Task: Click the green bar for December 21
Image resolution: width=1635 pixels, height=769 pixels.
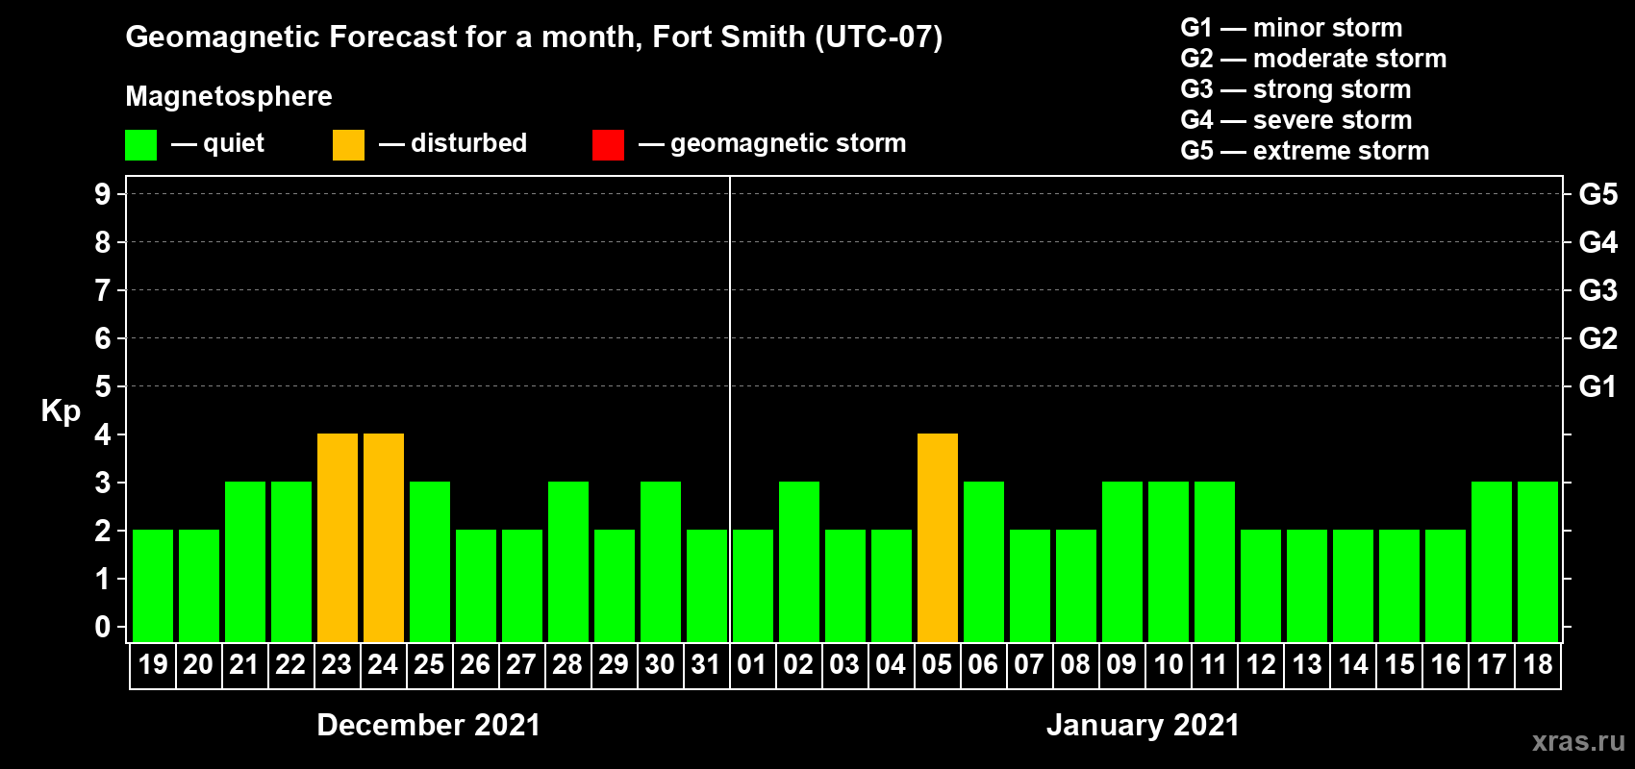Action: tap(245, 562)
